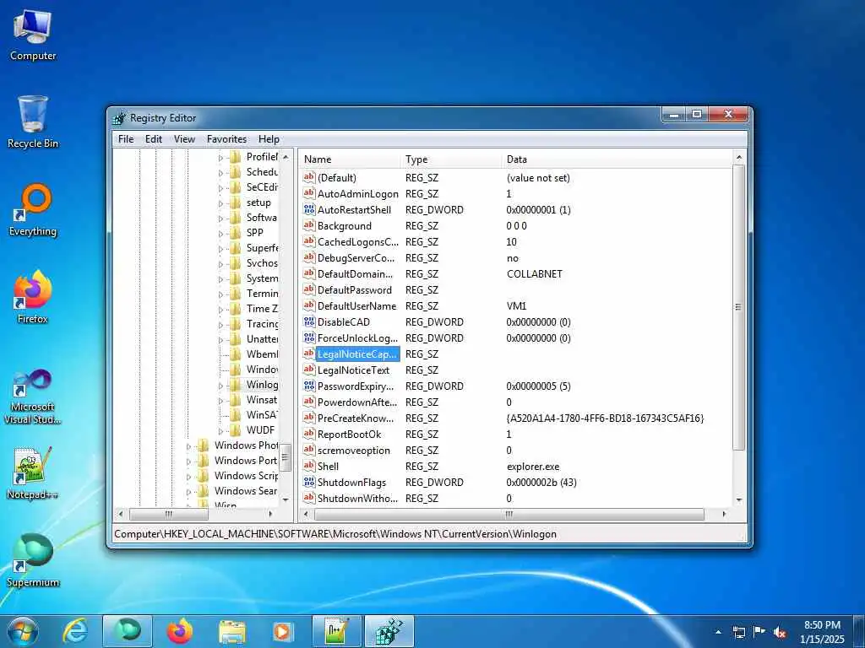
Task: Click the ShutdownFlags DWORD icon
Action: tap(309, 482)
